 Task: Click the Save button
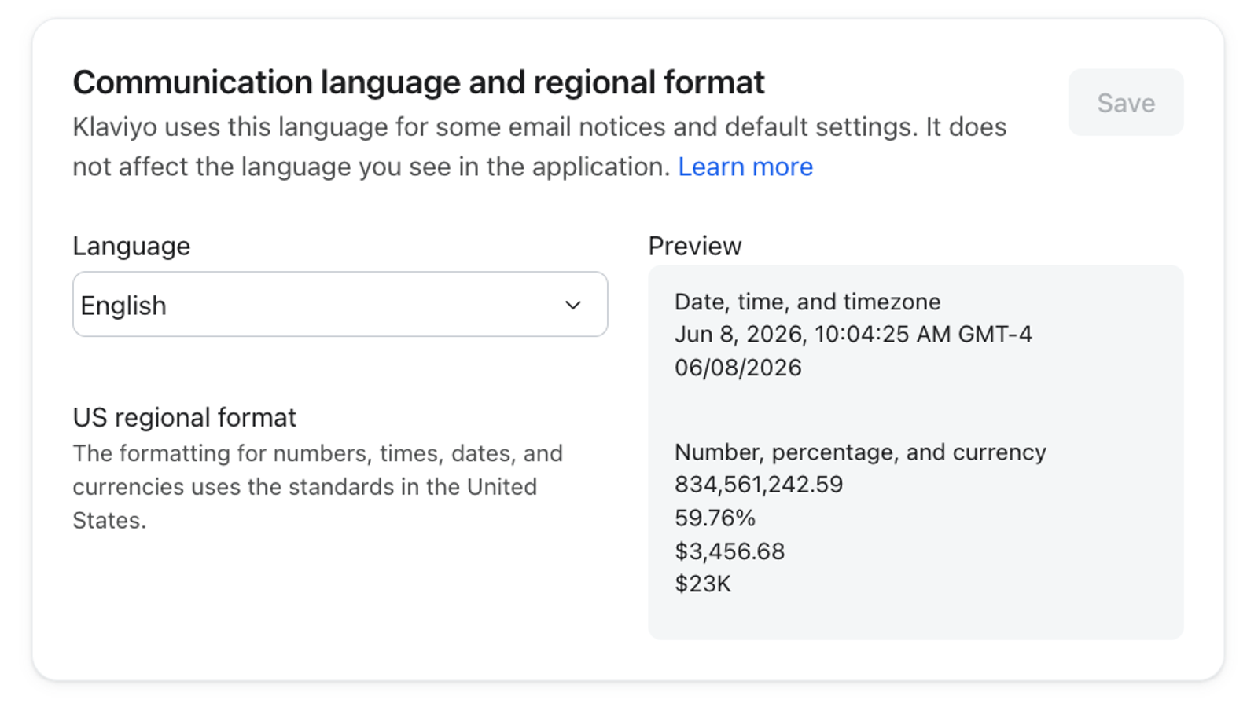click(x=1125, y=102)
